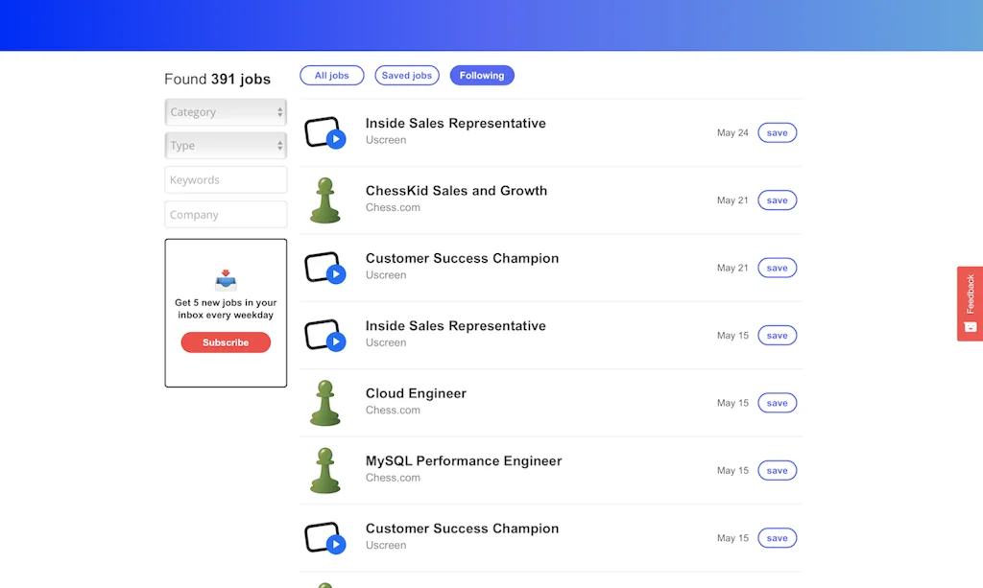
Task: Click Uscreen logo beside May 15 Inside Sales Representative
Action: (324, 336)
